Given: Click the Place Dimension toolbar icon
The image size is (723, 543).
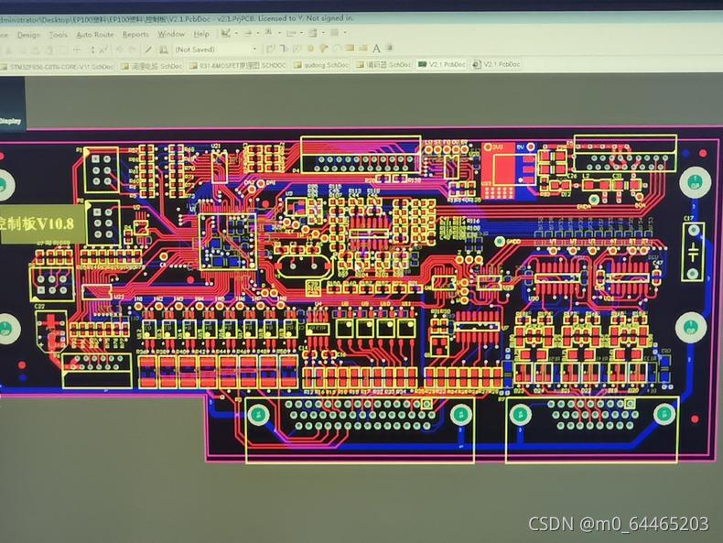Looking at the screenshot, I should (x=291, y=33).
